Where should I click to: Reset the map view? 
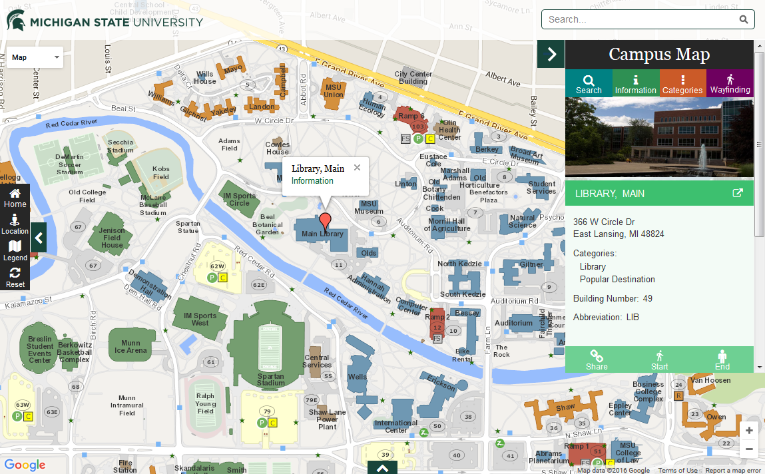pos(15,277)
